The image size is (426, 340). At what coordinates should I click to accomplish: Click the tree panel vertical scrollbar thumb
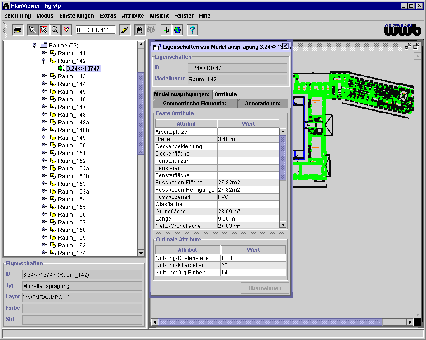[141, 113]
